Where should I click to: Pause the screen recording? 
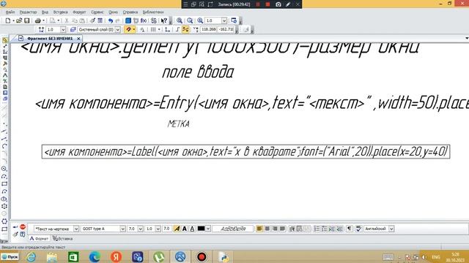pos(258,4)
